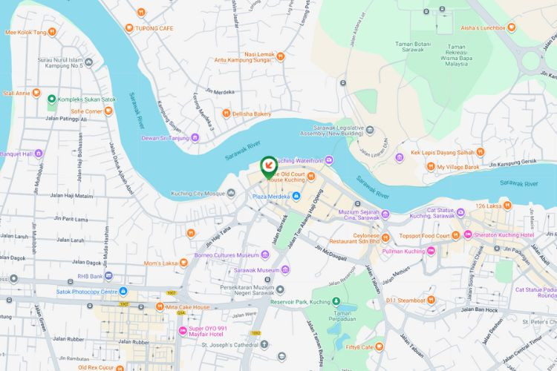This screenshot has width=557, height=371.
Task: Click St. Joseph's Cathedral church icon
Action: click(x=264, y=344)
